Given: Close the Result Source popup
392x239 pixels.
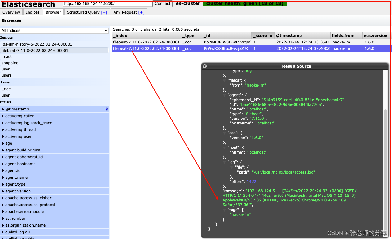Looking at the screenshot, I should pyautogui.click(x=205, y=66).
